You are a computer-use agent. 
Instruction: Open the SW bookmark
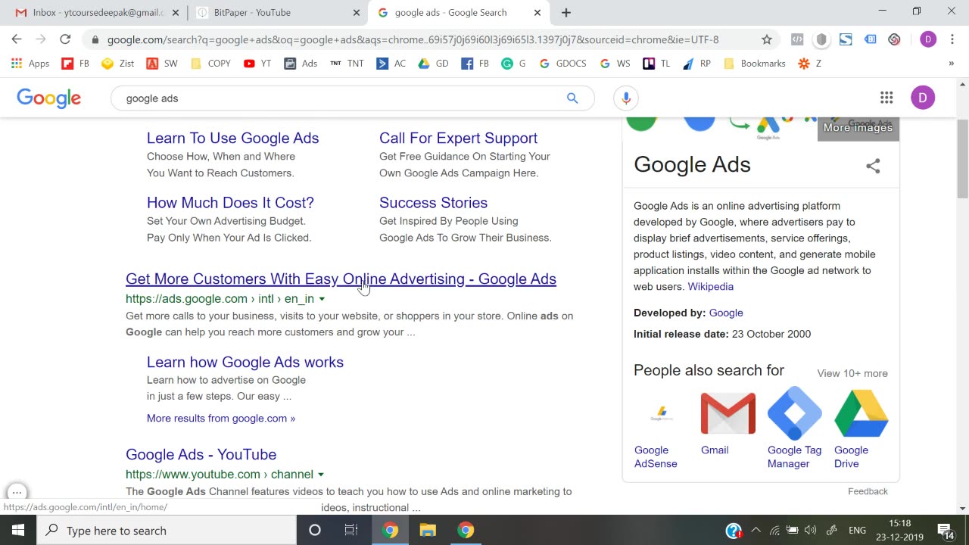point(162,64)
